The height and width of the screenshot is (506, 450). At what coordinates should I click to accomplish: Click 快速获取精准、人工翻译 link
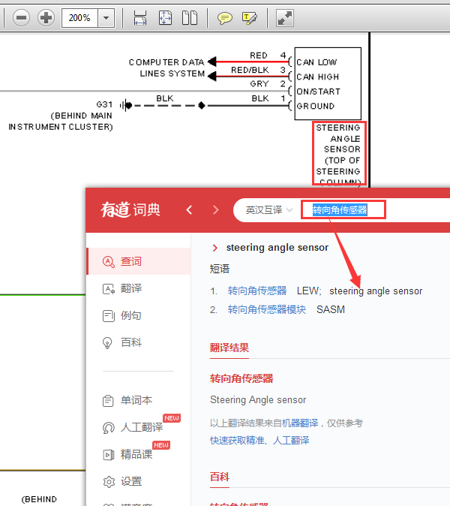point(259,441)
